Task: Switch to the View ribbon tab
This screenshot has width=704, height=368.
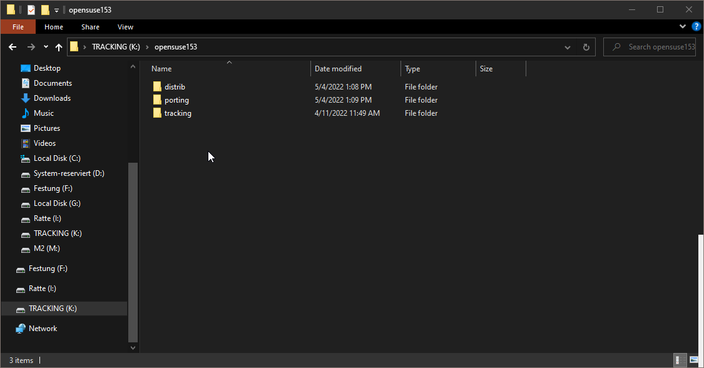Action: coord(125,27)
